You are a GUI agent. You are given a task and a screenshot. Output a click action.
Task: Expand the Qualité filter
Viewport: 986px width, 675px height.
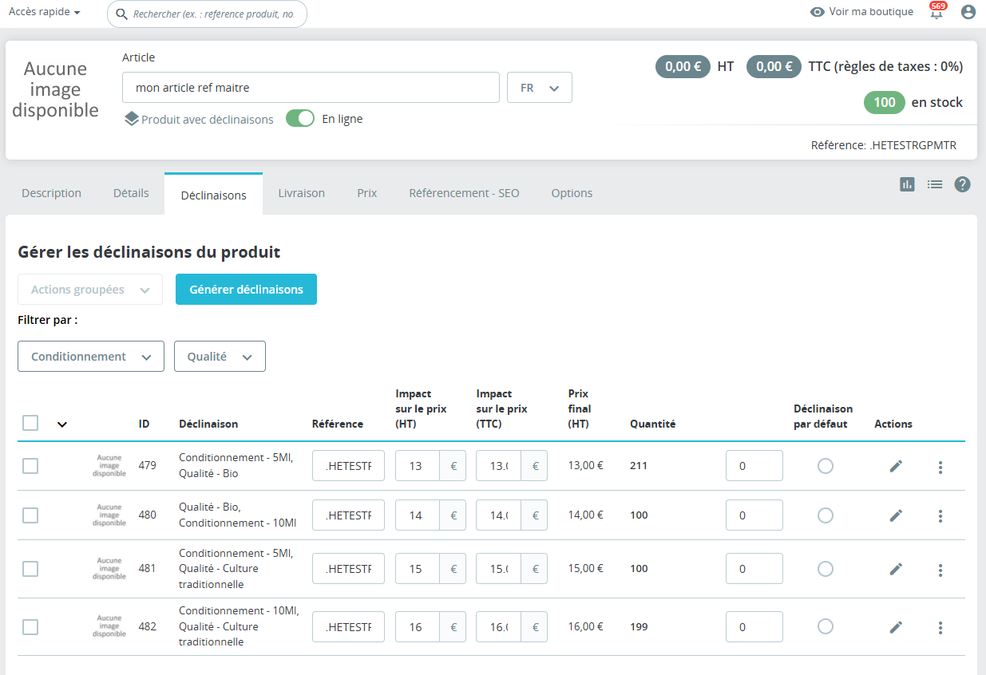coord(220,357)
